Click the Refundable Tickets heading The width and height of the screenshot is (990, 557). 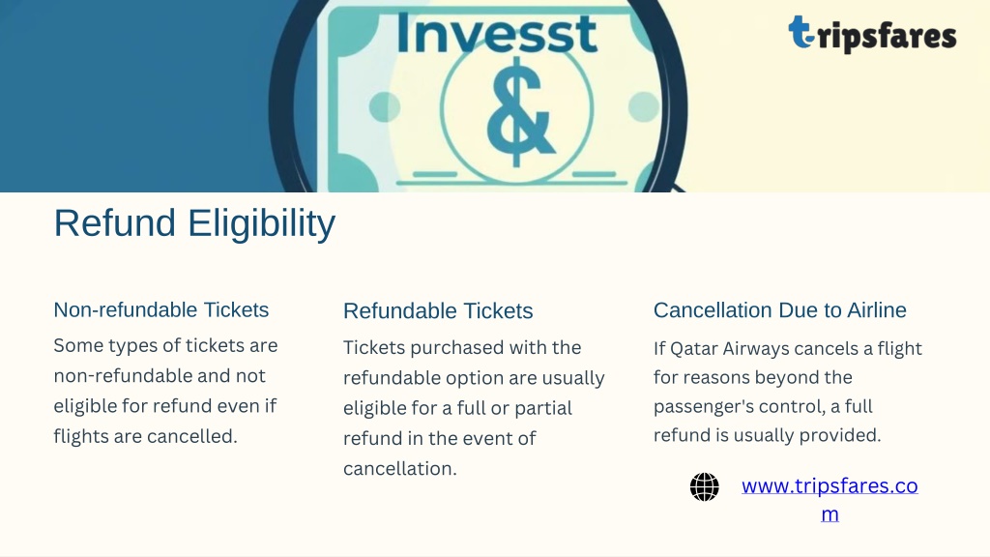[x=438, y=310]
